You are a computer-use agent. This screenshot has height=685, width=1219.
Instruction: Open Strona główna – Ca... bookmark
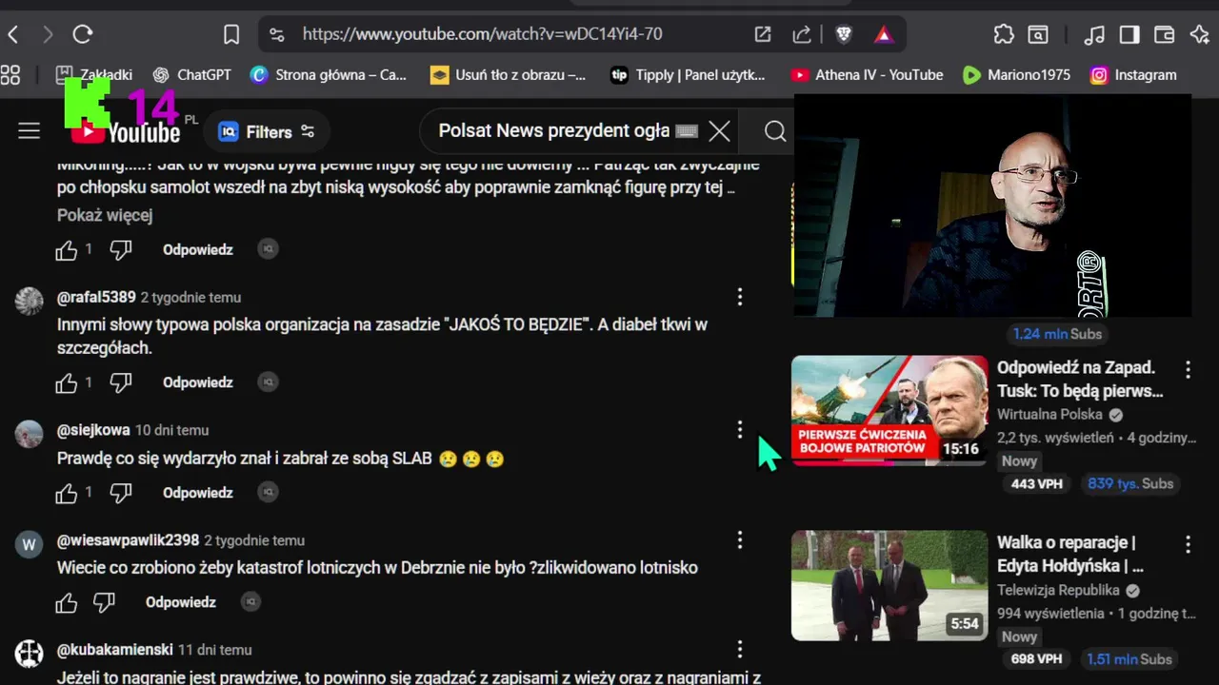[329, 74]
